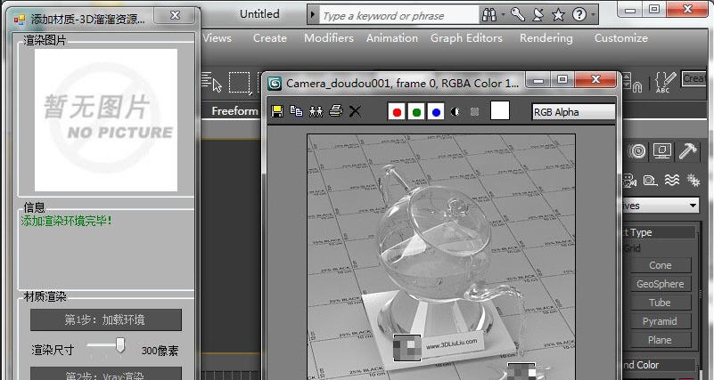Screen dimensions: 714x380
Task: Click the Clone Rendered Frame Window icon
Action: coord(316,111)
